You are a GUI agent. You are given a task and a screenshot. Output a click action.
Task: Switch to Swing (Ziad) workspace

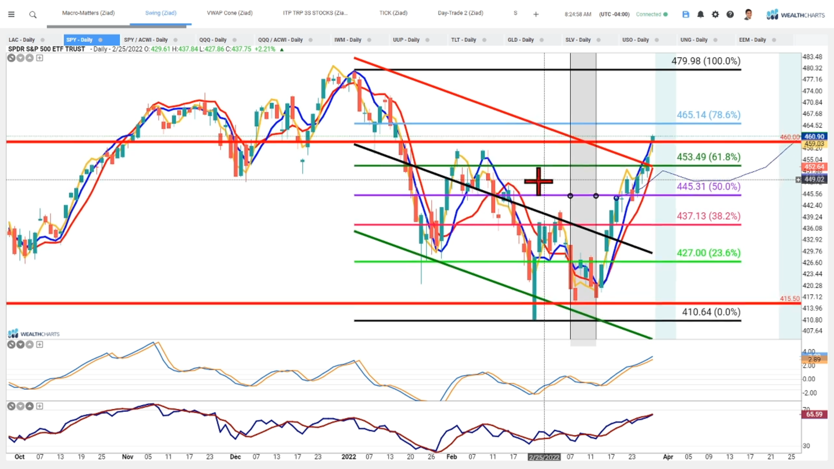pos(161,13)
